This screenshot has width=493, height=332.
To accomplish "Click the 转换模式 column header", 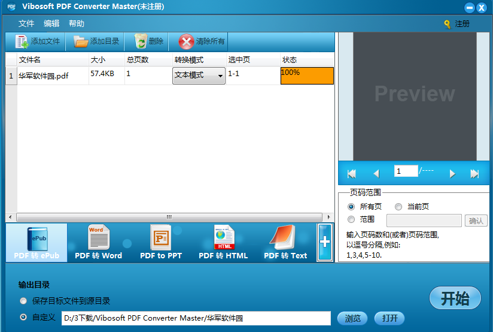I will (199, 59).
